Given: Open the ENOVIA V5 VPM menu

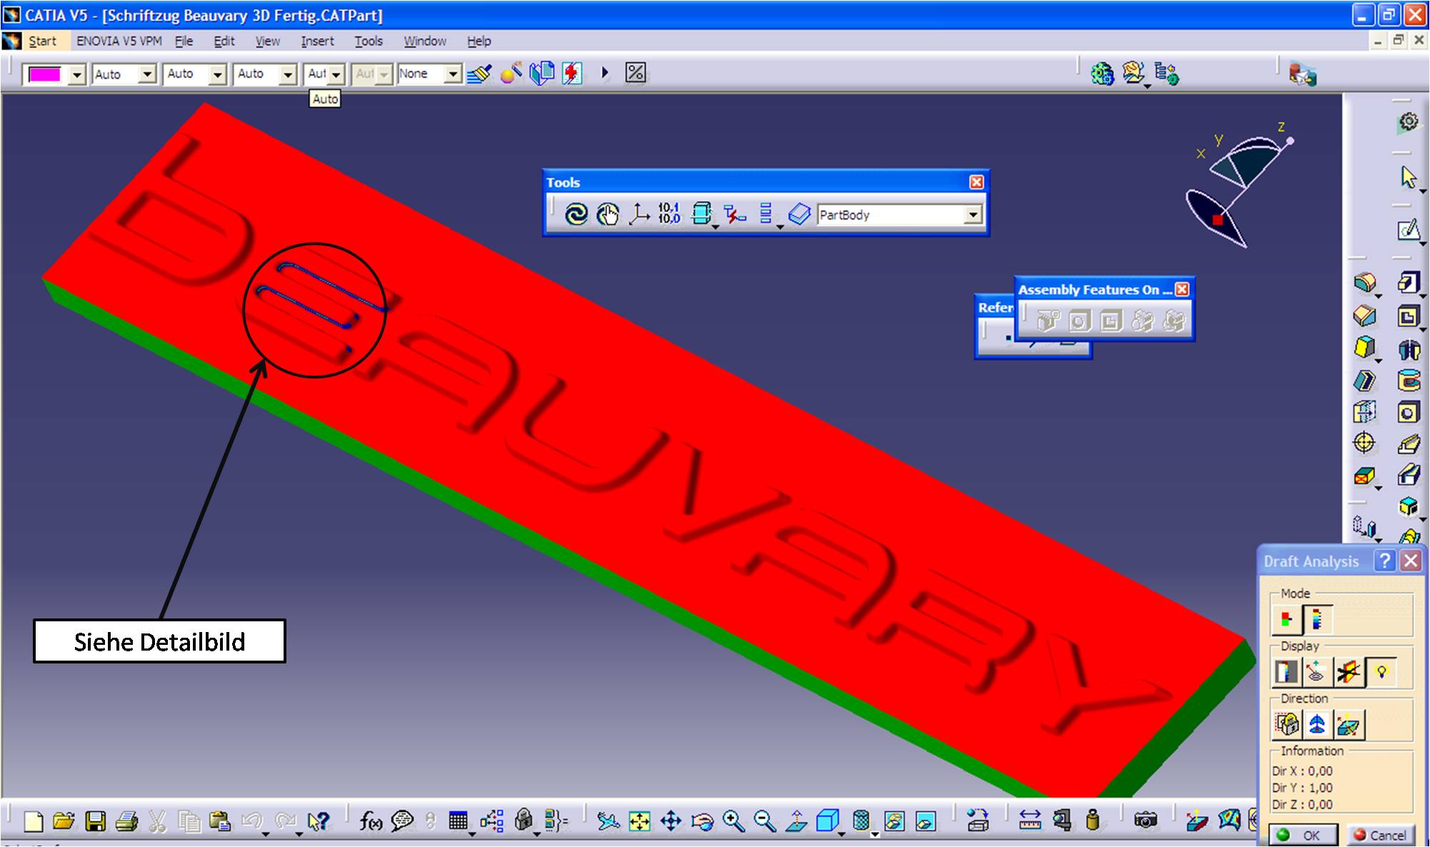Looking at the screenshot, I should click(x=119, y=41).
